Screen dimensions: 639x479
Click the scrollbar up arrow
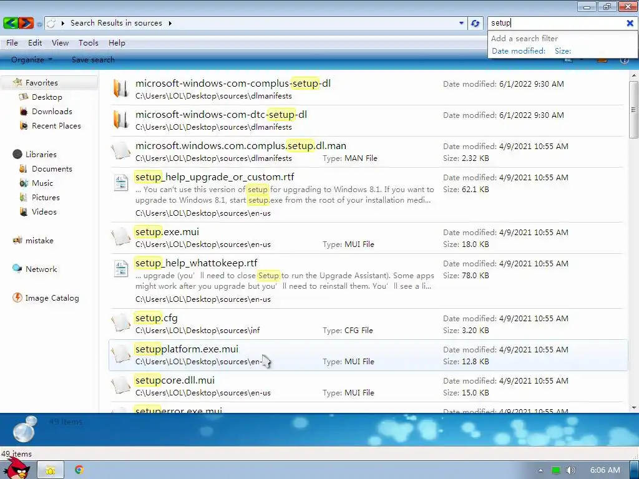[633, 75]
